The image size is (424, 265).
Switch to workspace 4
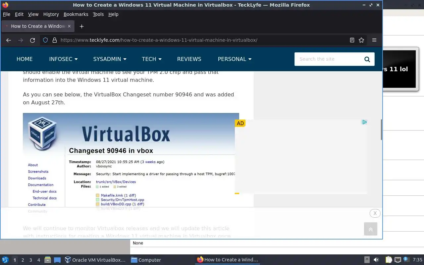(x=38, y=260)
